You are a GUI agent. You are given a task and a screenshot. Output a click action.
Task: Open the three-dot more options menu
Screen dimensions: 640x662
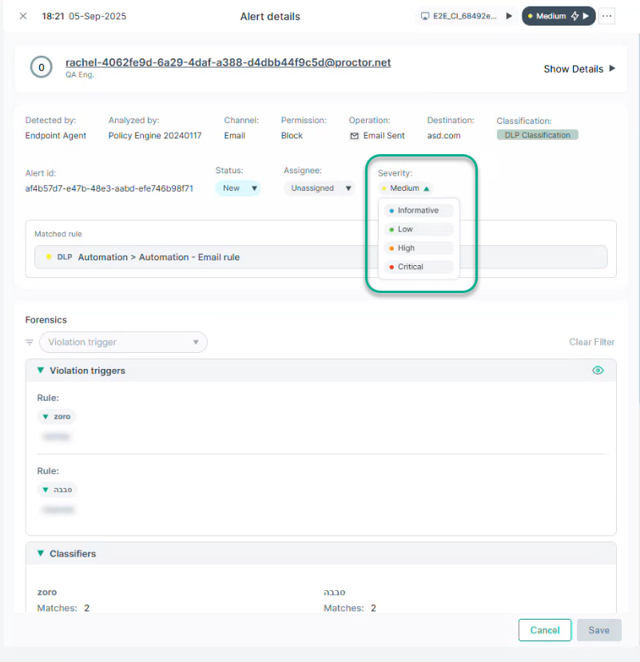point(607,16)
